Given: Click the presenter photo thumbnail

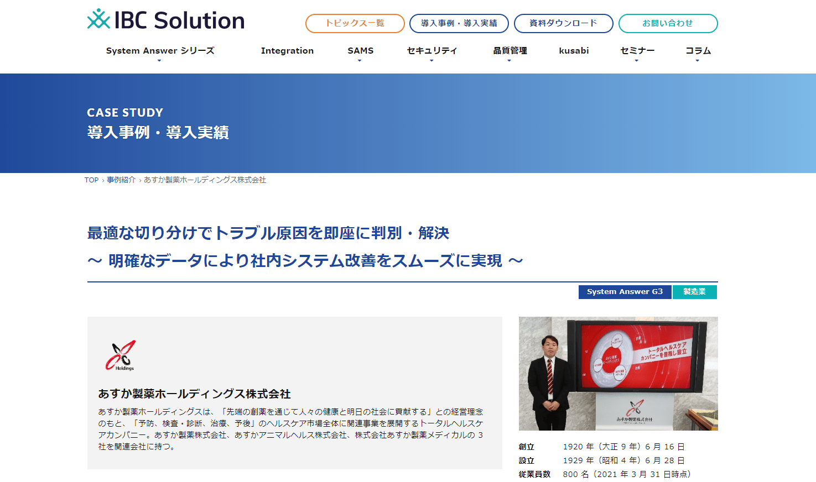Looking at the screenshot, I should tap(618, 374).
